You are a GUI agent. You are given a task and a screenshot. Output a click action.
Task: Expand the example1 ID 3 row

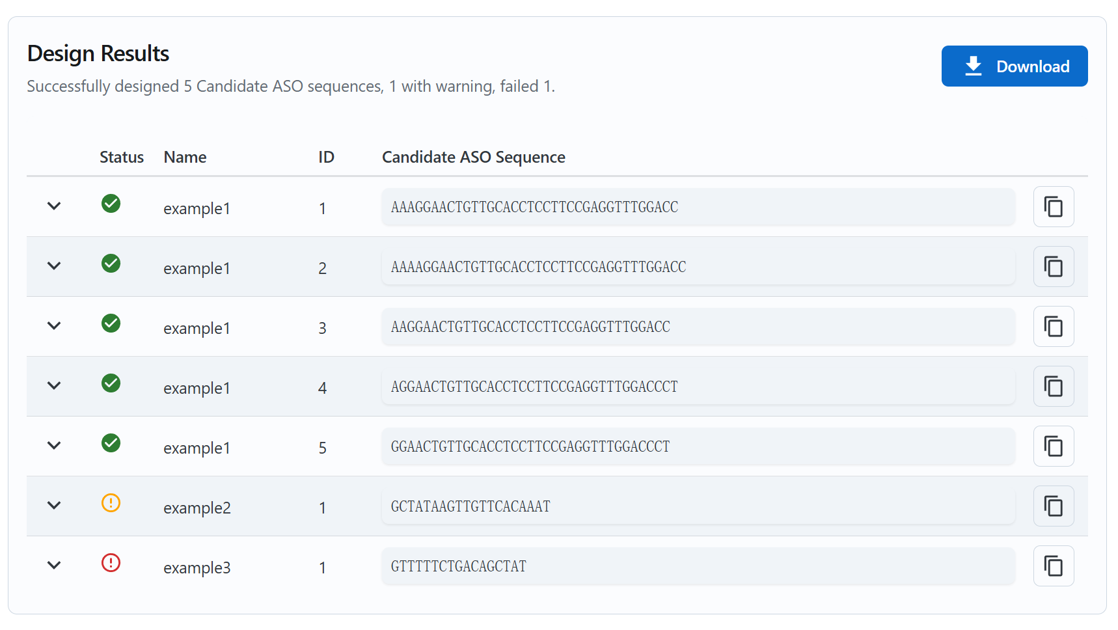click(x=54, y=326)
